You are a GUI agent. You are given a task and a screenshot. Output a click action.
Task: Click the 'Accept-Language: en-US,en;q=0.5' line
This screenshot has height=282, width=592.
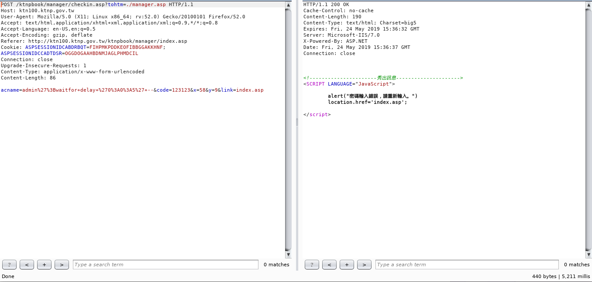pyautogui.click(x=48, y=29)
